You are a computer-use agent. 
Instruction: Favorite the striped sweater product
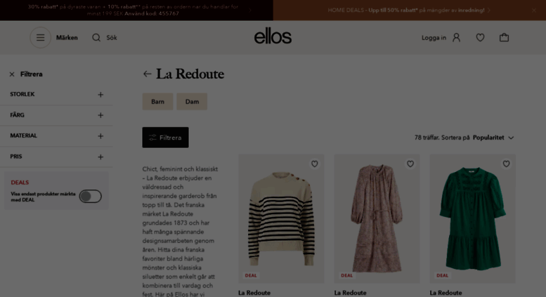(x=314, y=164)
